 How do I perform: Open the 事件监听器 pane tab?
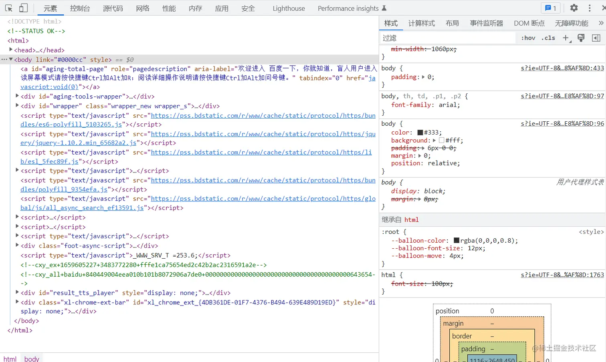pyautogui.click(x=486, y=23)
